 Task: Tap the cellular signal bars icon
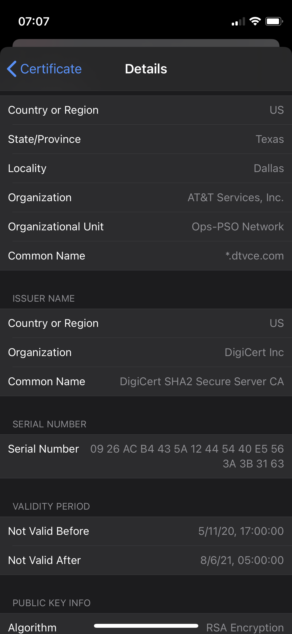[x=238, y=22]
